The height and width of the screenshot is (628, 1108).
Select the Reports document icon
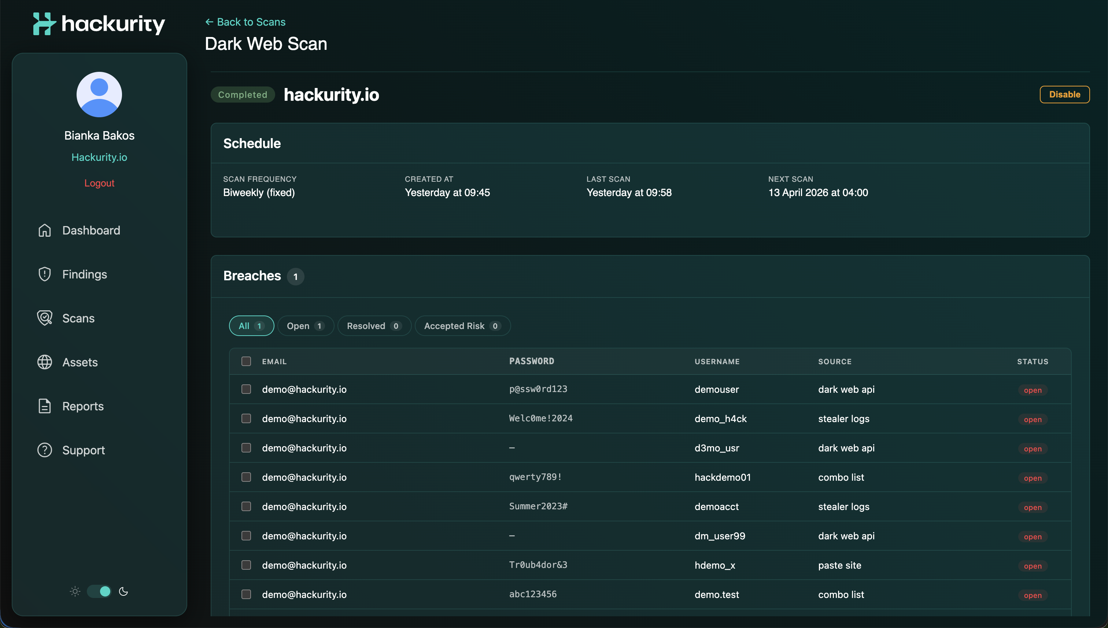tap(45, 406)
